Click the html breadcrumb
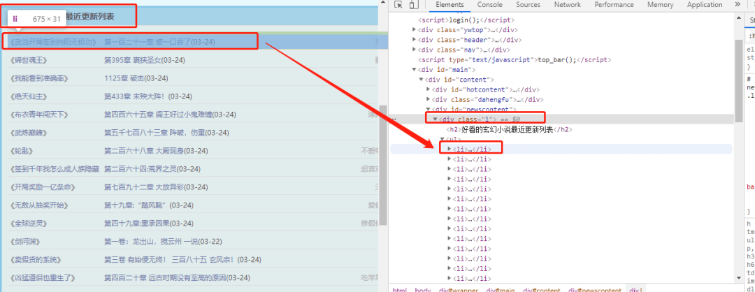The width and height of the screenshot is (755, 292). tap(400, 291)
